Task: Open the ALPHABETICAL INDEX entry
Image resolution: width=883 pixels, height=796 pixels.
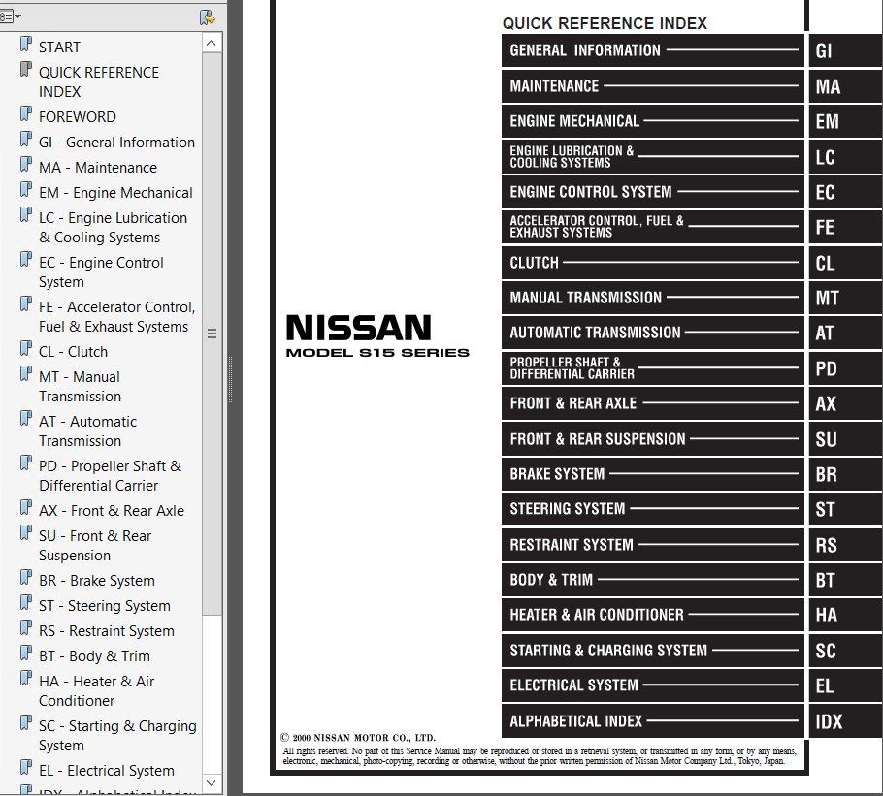Action: click(x=653, y=721)
